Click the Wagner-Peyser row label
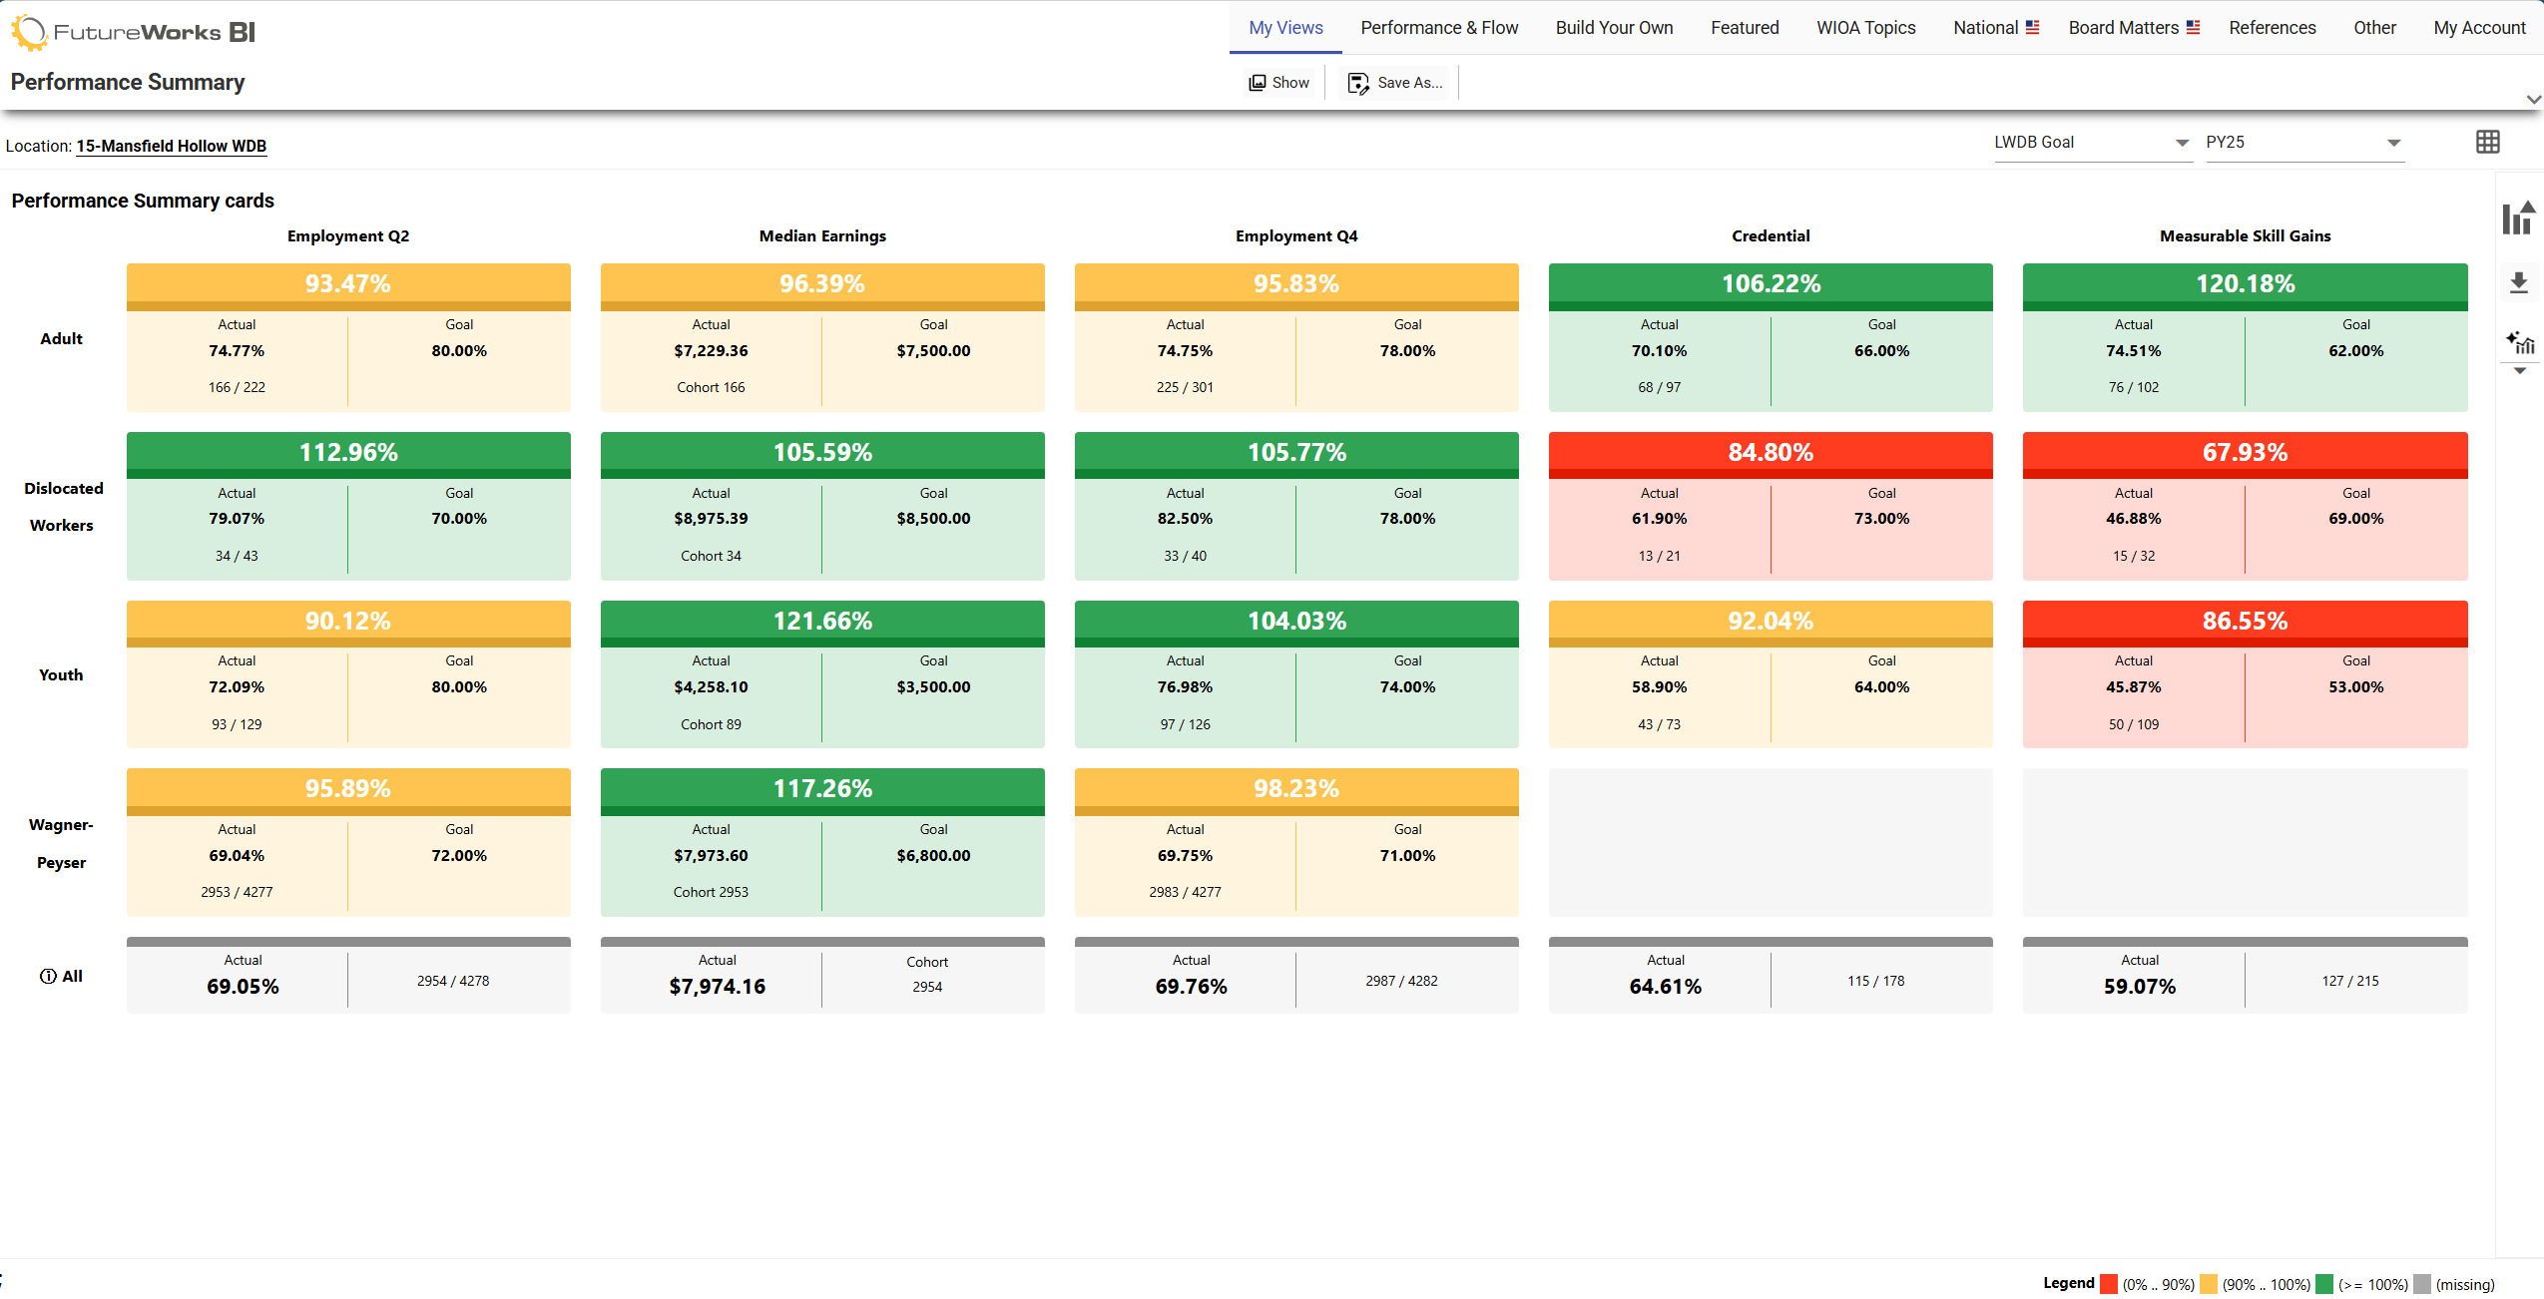2544x1299 pixels. tap(61, 844)
